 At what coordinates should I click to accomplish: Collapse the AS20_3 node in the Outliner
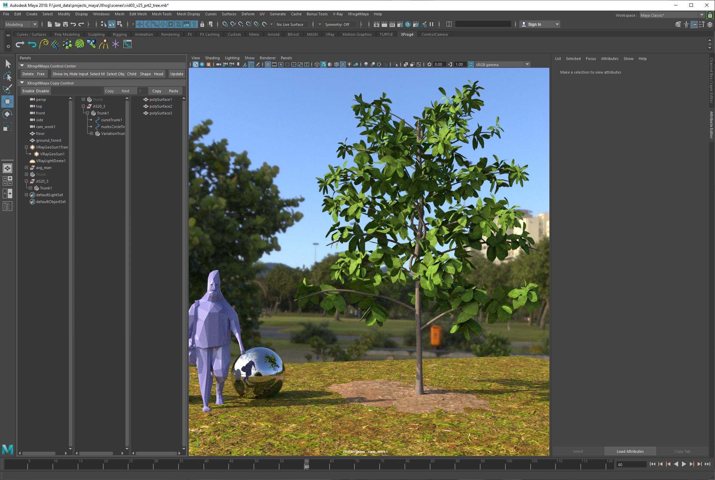26,181
